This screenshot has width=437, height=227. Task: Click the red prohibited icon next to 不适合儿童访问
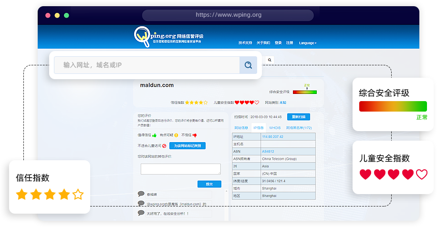(x=164, y=145)
